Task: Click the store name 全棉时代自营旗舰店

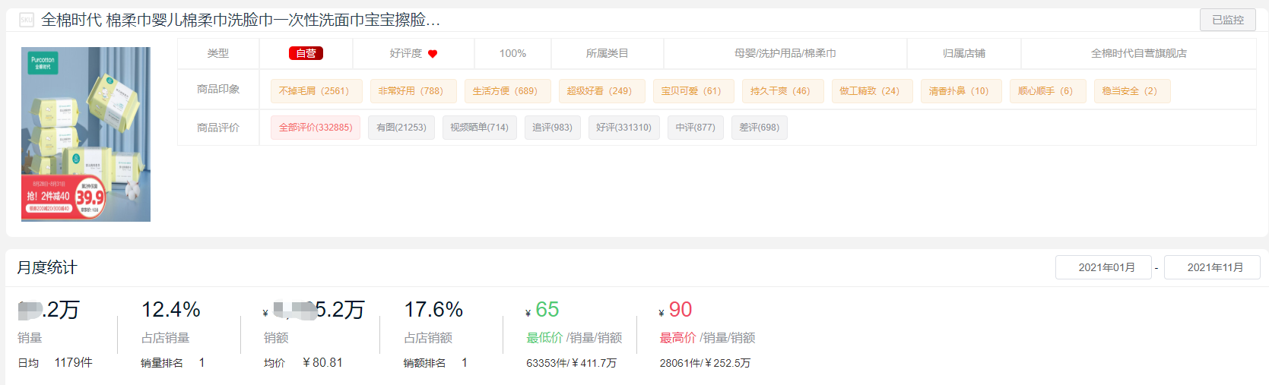Action: [1139, 53]
